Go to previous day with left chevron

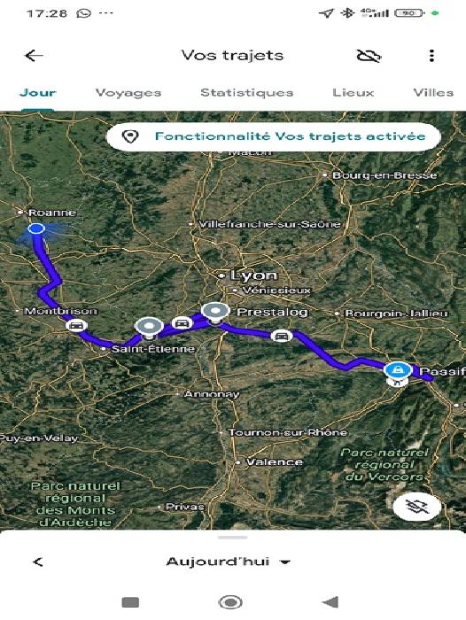(38, 562)
